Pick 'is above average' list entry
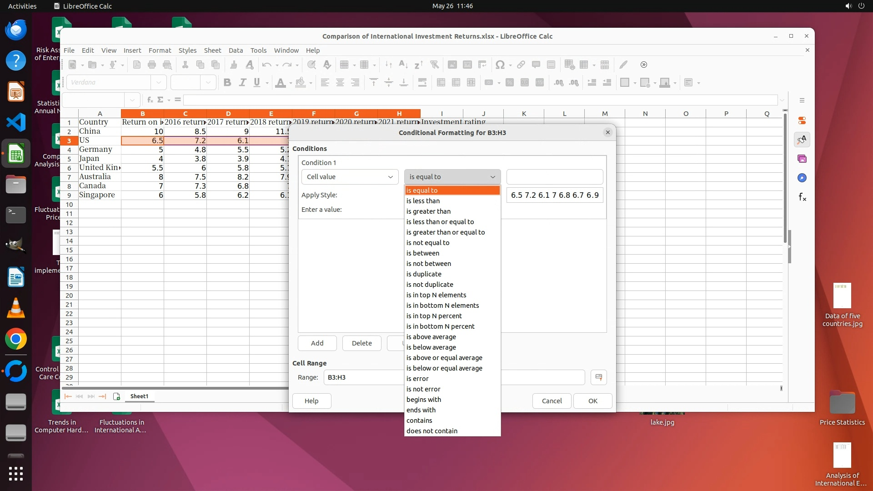The image size is (873, 491). click(x=431, y=337)
